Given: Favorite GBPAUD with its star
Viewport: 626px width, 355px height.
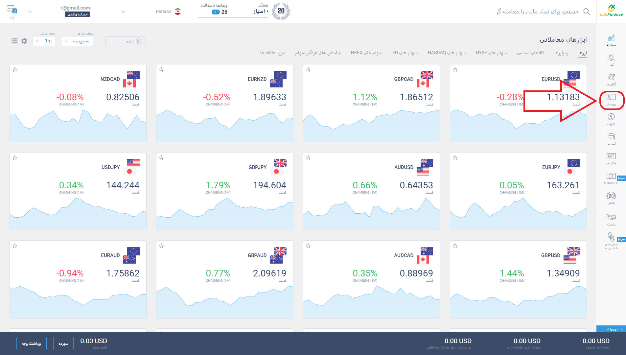Looking at the screenshot, I should (161, 246).
